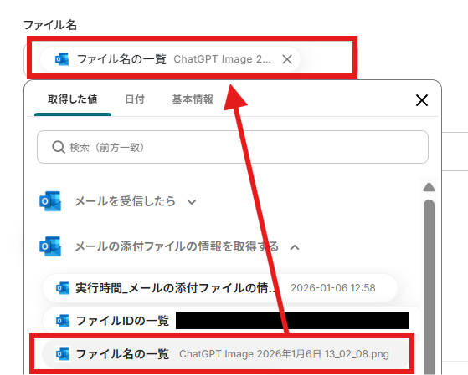
Task: Remove the ファイル名の一覧 chip with its X
Action: click(287, 59)
